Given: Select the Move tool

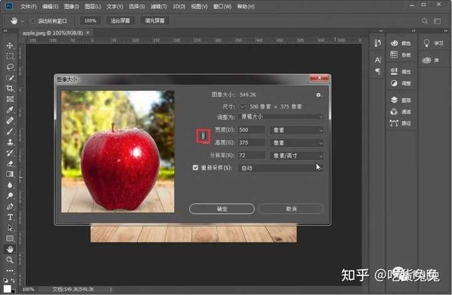Looking at the screenshot, I should tap(10, 45).
